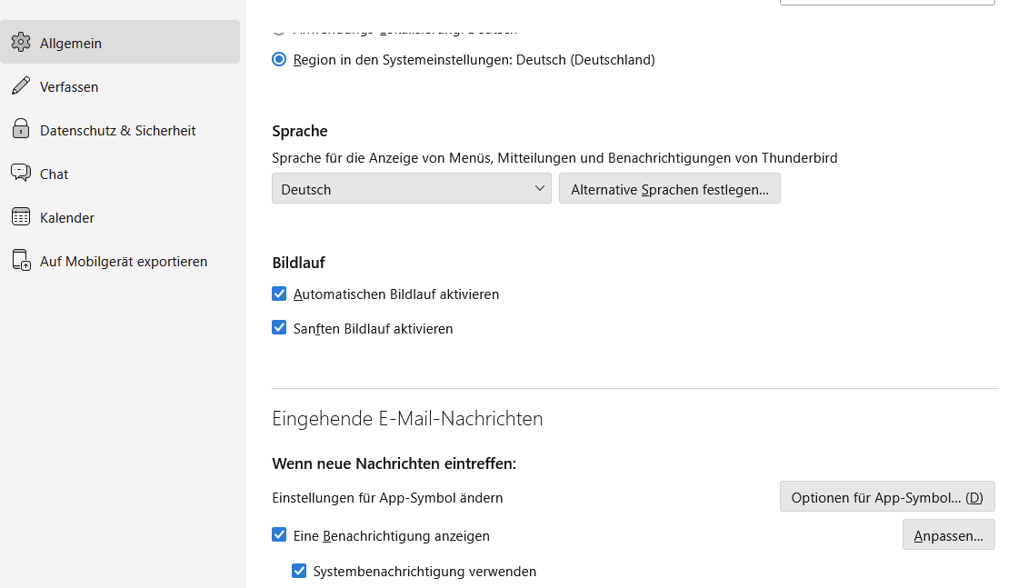Image resolution: width=1028 pixels, height=588 pixels.
Task: Click the Anpassen button
Action: coord(948,535)
